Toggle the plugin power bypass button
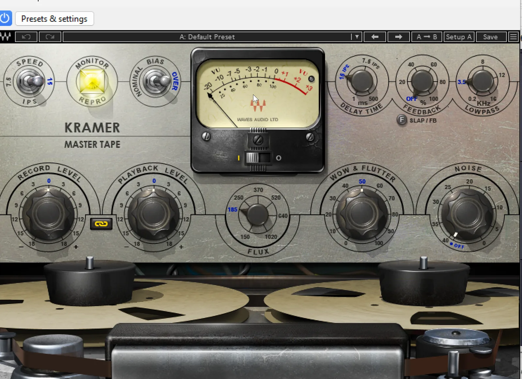The image size is (522, 379). 5,19
